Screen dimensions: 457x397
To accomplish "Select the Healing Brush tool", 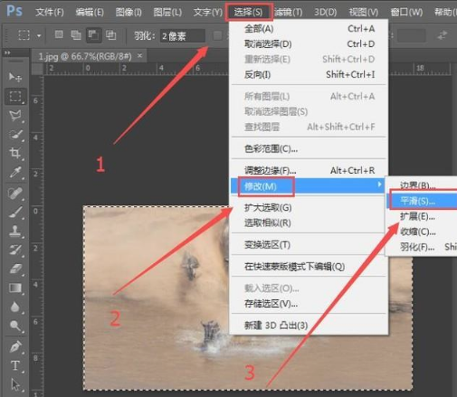I will 15,193.
